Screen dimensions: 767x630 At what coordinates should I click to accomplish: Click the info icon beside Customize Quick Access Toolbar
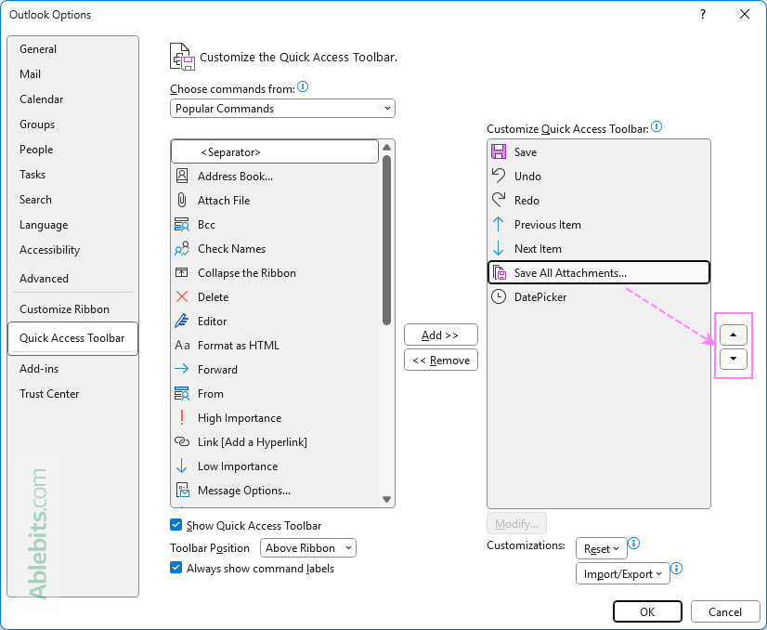(x=656, y=126)
